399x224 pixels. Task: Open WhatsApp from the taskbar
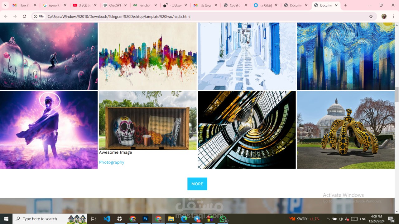[x=223, y=219]
